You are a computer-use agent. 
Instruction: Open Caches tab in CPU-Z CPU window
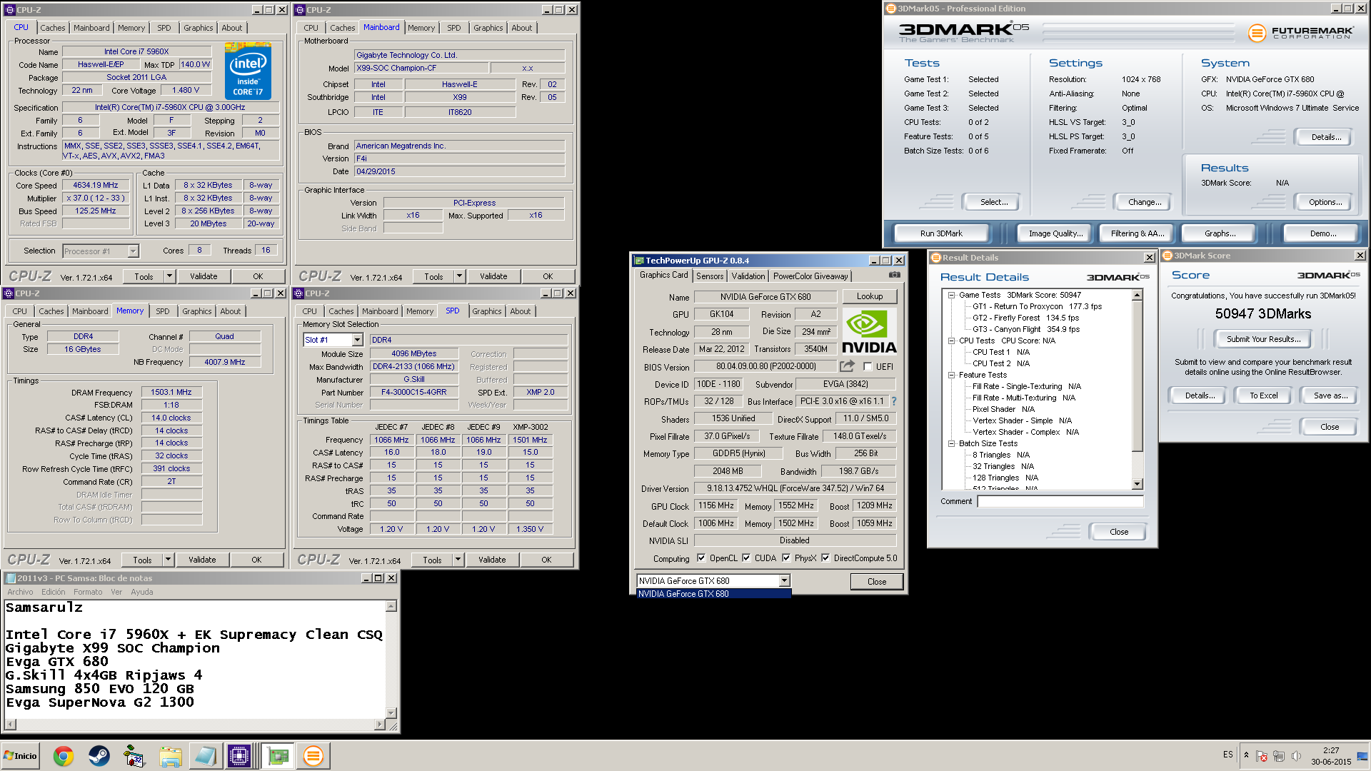coord(52,28)
